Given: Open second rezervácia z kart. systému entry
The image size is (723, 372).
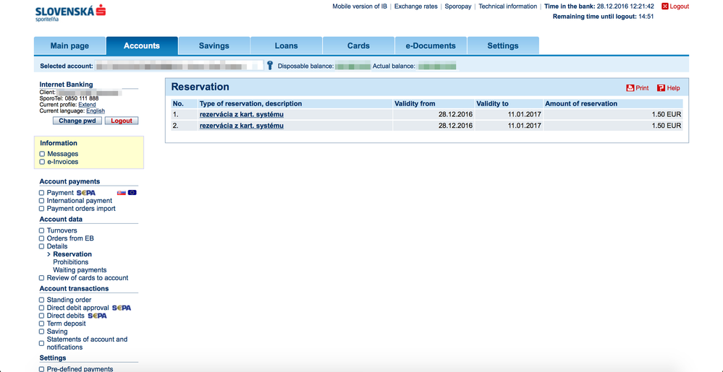Looking at the screenshot, I should (x=242, y=126).
